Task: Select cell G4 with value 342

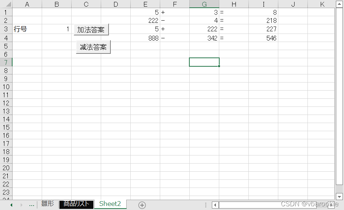Action: click(204, 38)
